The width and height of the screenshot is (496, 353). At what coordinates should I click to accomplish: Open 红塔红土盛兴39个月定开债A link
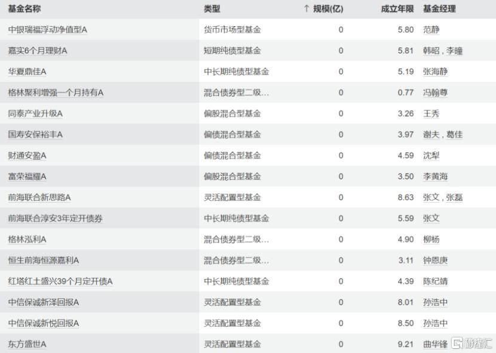click(x=60, y=281)
